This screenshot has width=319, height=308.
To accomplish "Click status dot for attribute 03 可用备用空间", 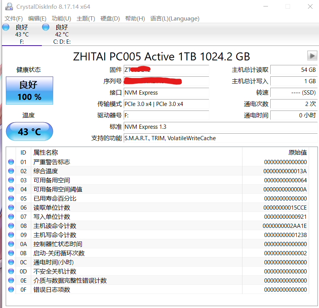I will click(x=11, y=180).
